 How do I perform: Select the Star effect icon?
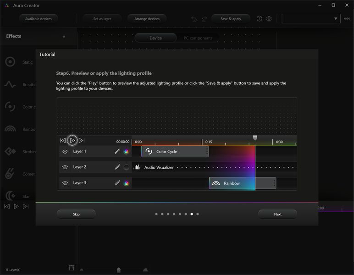(x=10, y=196)
